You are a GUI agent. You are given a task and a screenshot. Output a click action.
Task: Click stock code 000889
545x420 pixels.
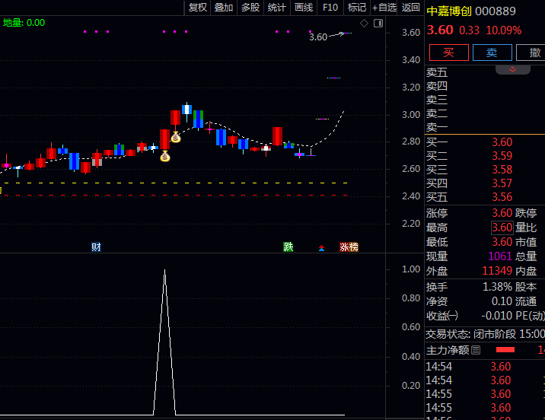coord(496,11)
